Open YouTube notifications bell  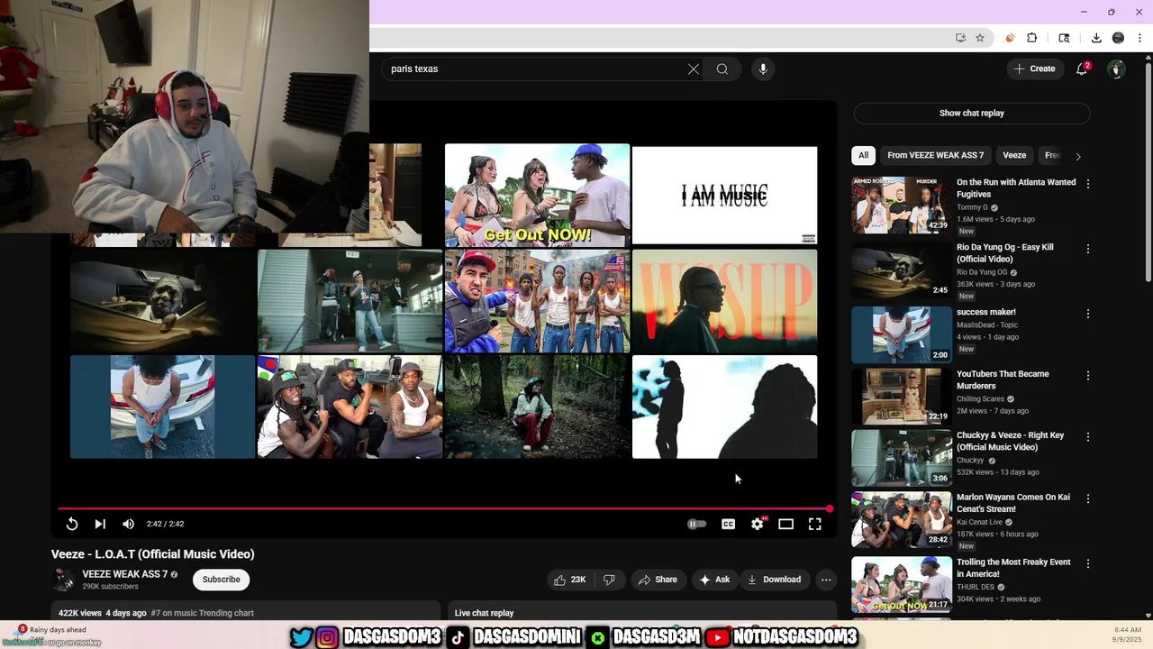pyautogui.click(x=1083, y=69)
